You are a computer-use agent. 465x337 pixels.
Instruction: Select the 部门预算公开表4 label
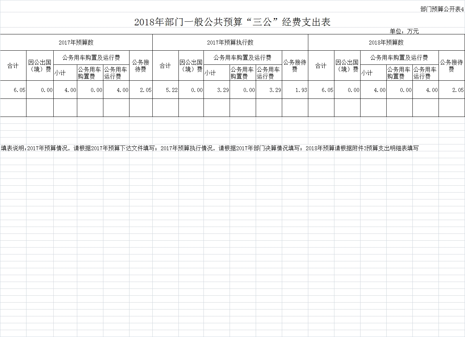[x=442, y=9]
